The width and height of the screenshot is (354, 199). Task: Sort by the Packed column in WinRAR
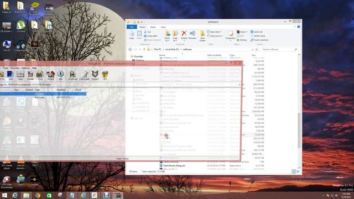pos(29,90)
